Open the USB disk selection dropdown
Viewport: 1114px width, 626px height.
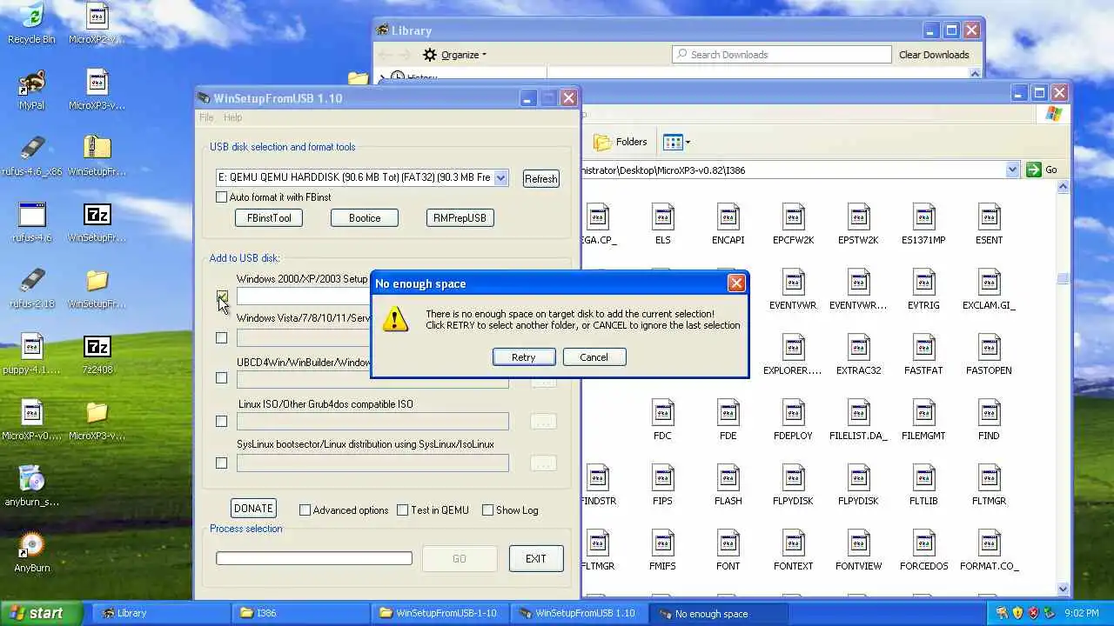tap(500, 177)
